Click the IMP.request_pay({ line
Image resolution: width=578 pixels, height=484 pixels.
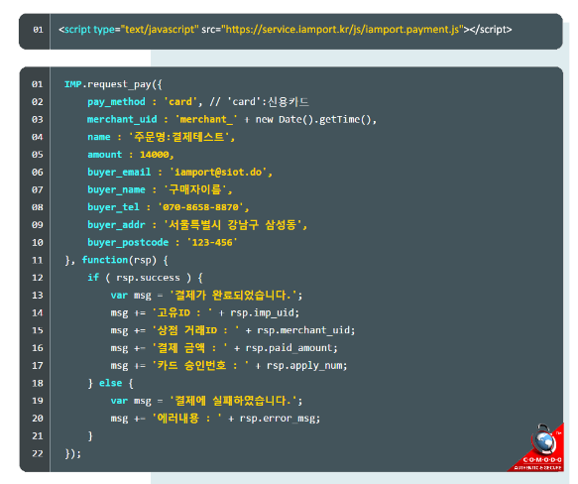tap(113, 84)
